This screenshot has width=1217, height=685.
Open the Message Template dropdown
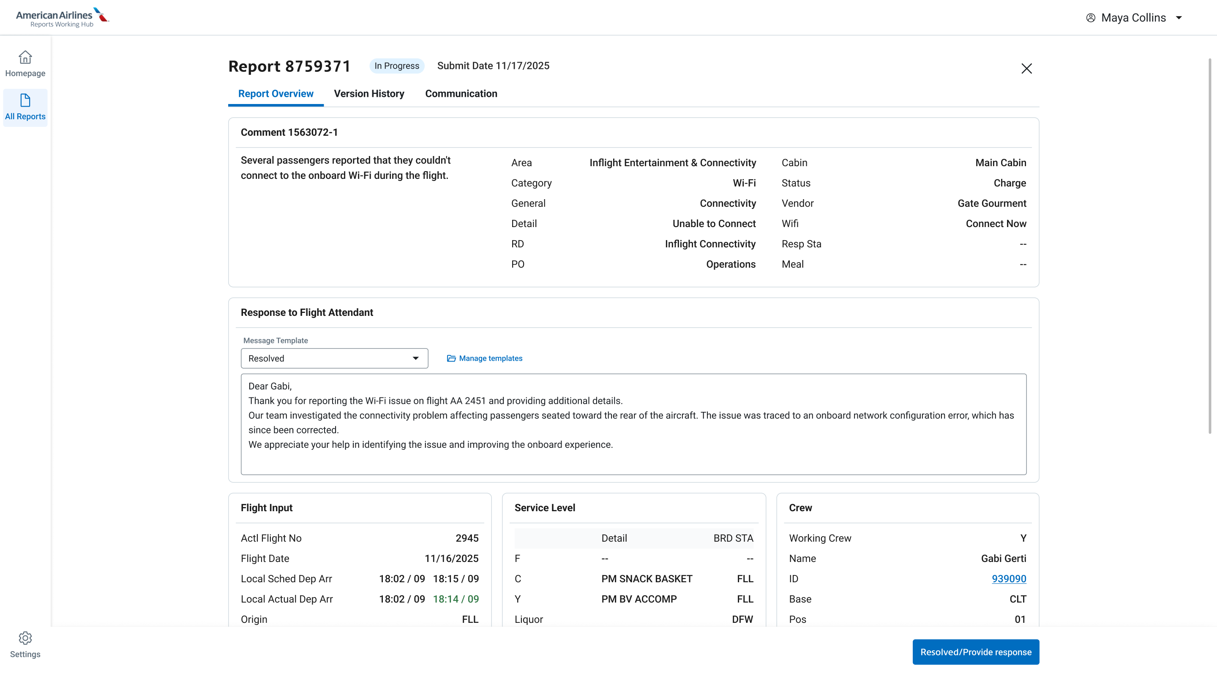coord(335,358)
